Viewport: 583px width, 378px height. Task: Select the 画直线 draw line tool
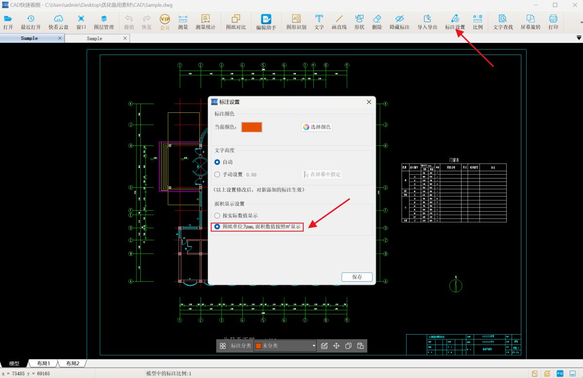(339, 22)
